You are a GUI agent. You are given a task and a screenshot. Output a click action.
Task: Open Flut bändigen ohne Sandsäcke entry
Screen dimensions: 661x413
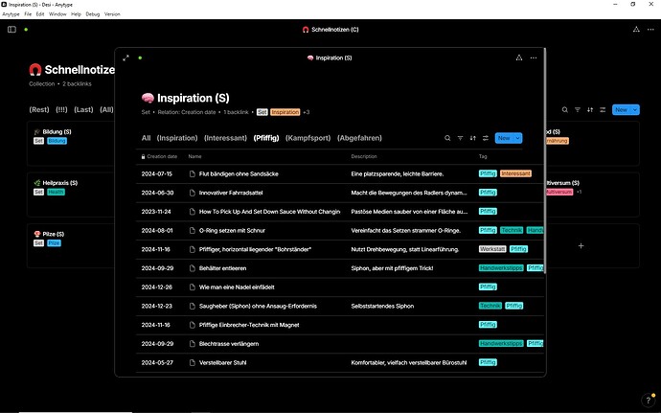tap(239, 173)
